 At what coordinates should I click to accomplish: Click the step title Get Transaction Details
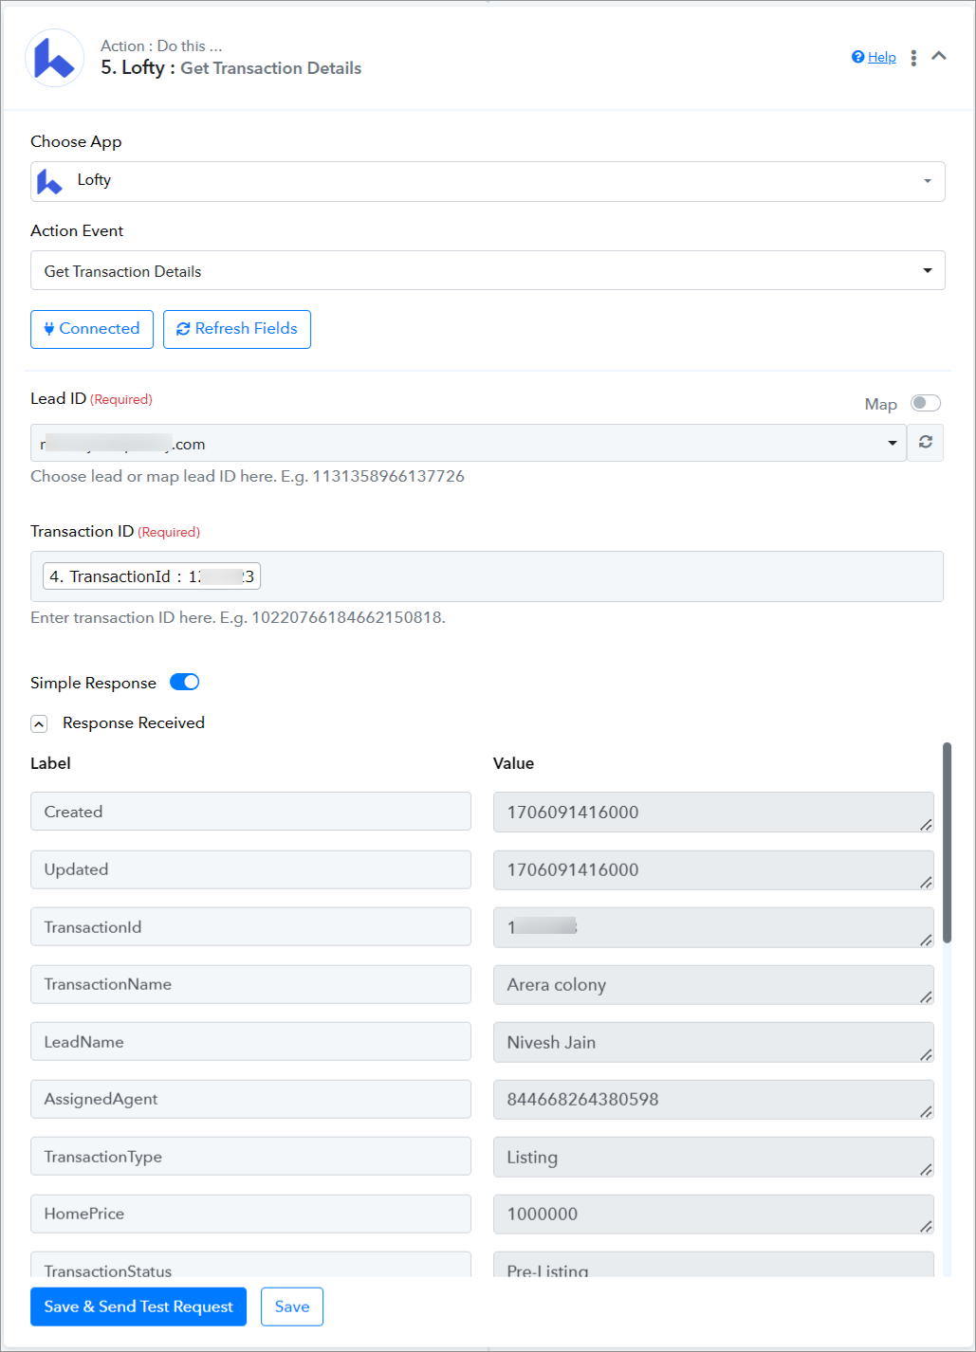coord(271,68)
